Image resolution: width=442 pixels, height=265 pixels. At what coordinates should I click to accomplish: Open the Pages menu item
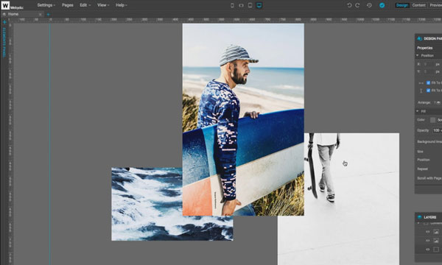(x=67, y=5)
